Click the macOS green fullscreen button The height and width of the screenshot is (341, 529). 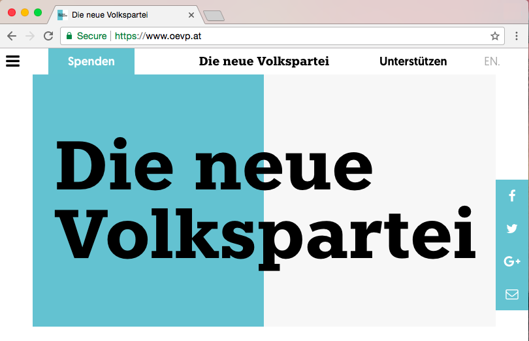point(38,12)
